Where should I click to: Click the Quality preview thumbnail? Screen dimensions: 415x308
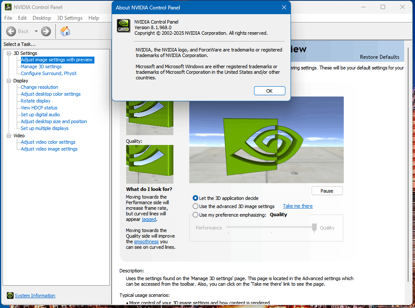[x=150, y=164]
